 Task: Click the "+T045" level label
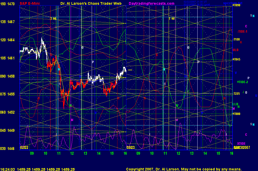(x=236, y=59)
